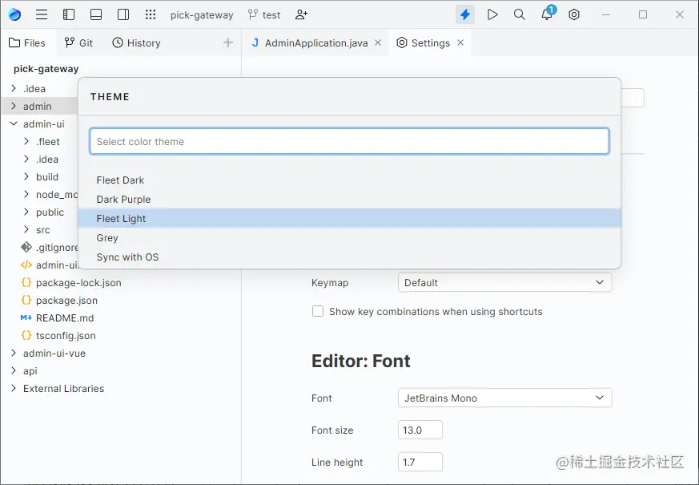Viewport: 699px width, 485px height.
Task: Select the Fleet Light theme
Action: pyautogui.click(x=349, y=218)
